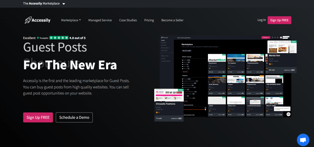Toggle the Business and Industry checkbox
314x147 pixels.
coord(183,83)
